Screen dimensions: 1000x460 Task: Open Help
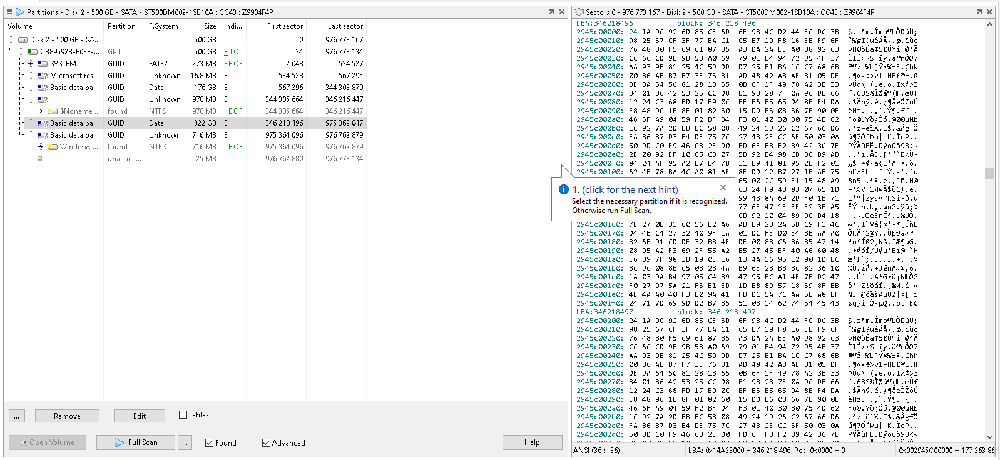click(532, 442)
